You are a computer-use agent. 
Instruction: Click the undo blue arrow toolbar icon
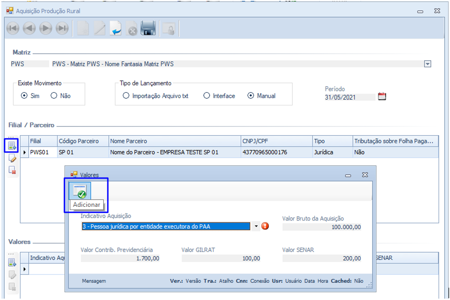[116, 28]
